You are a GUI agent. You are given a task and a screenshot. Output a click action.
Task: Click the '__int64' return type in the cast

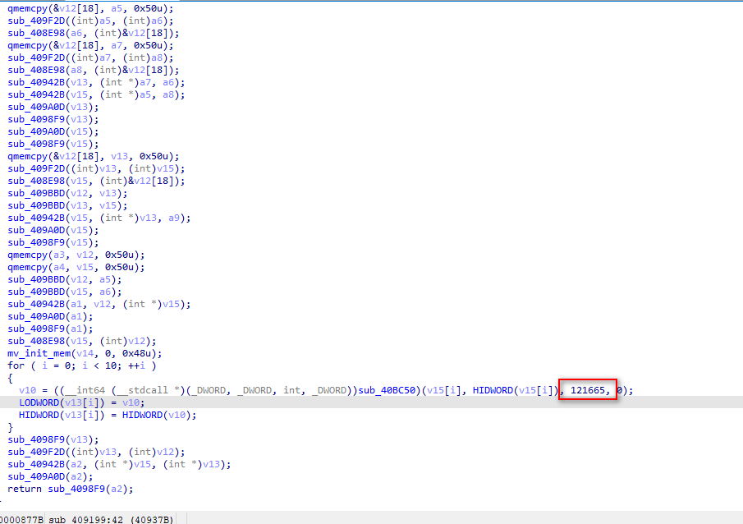(x=85, y=390)
